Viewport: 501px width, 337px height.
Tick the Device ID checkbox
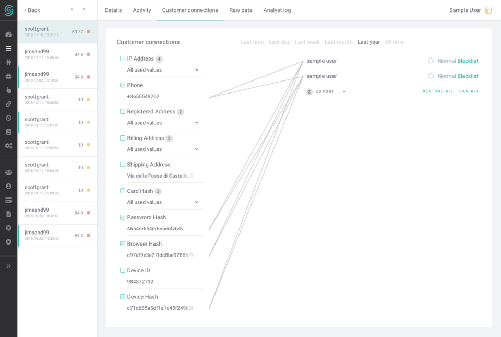click(x=123, y=270)
